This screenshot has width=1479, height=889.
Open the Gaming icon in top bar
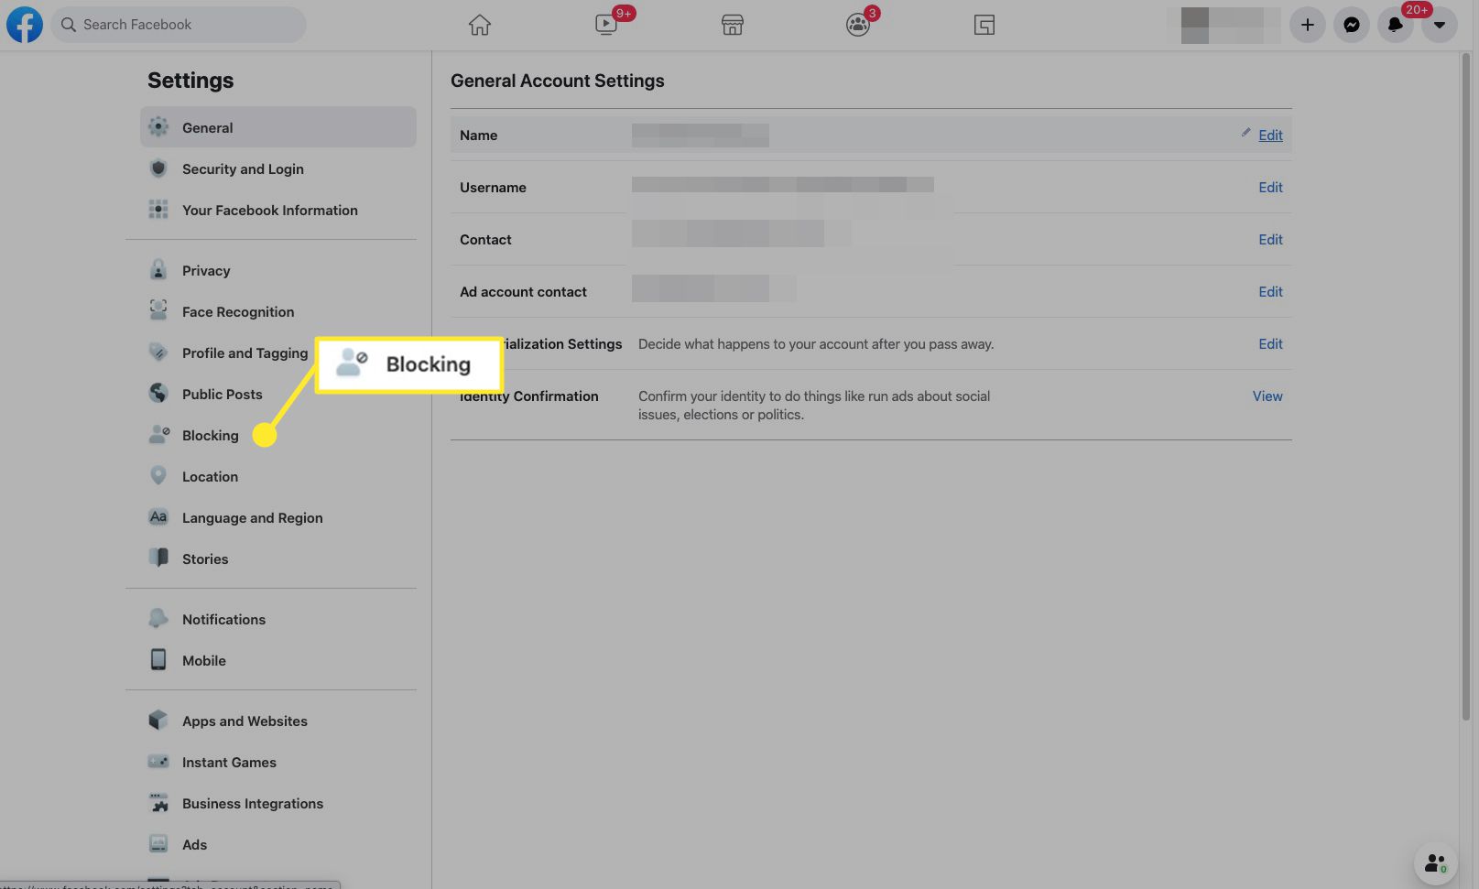(984, 25)
